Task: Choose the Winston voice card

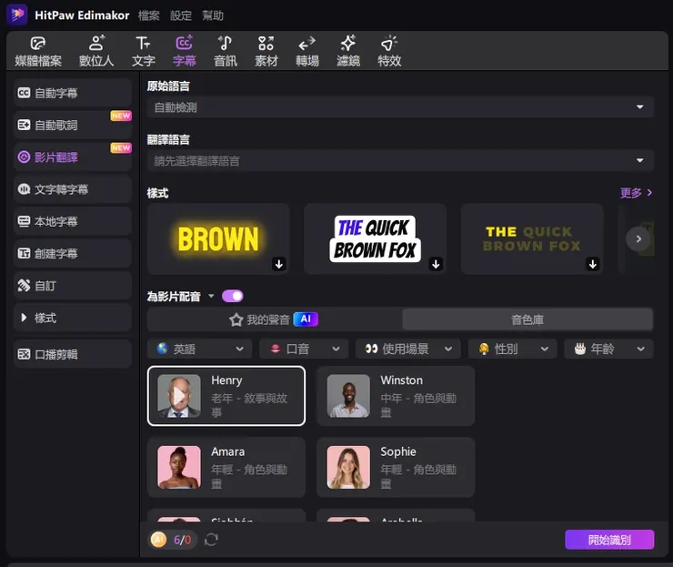Action: [x=396, y=396]
